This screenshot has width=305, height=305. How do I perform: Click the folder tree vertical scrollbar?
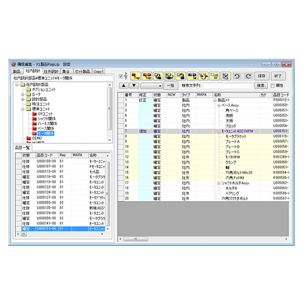(109, 112)
